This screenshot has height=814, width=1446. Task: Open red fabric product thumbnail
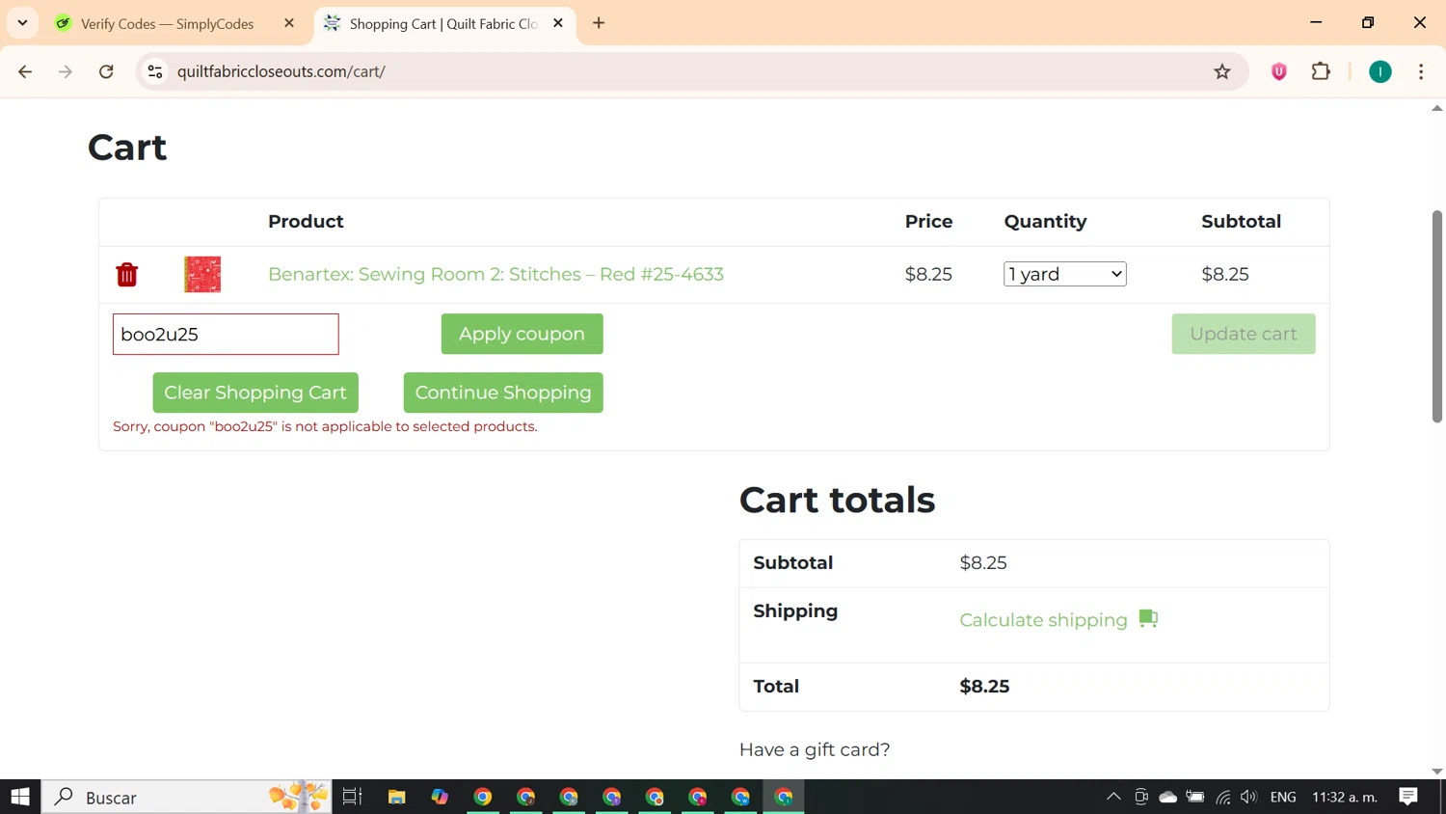(202, 275)
